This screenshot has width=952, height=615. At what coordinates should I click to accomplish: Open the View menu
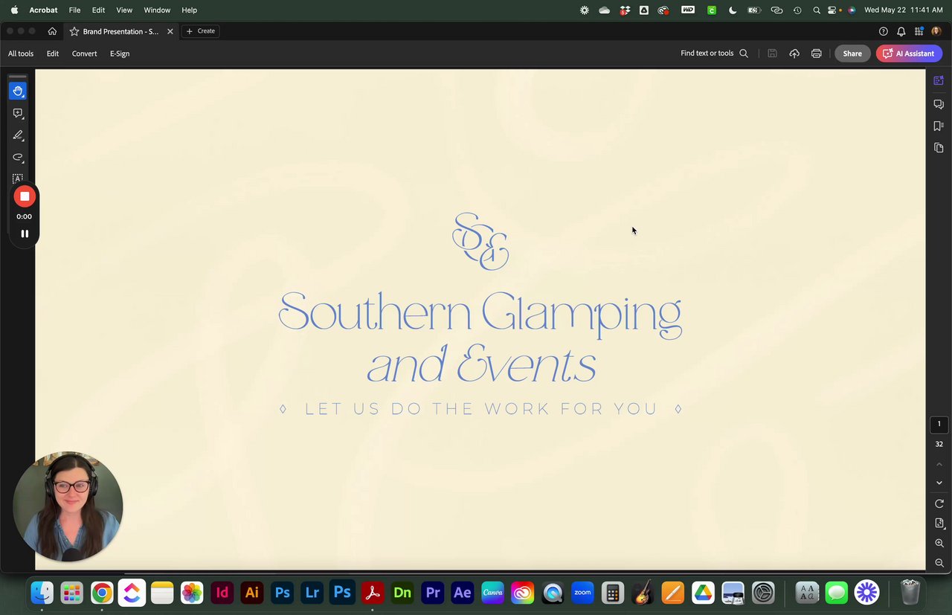pos(124,10)
